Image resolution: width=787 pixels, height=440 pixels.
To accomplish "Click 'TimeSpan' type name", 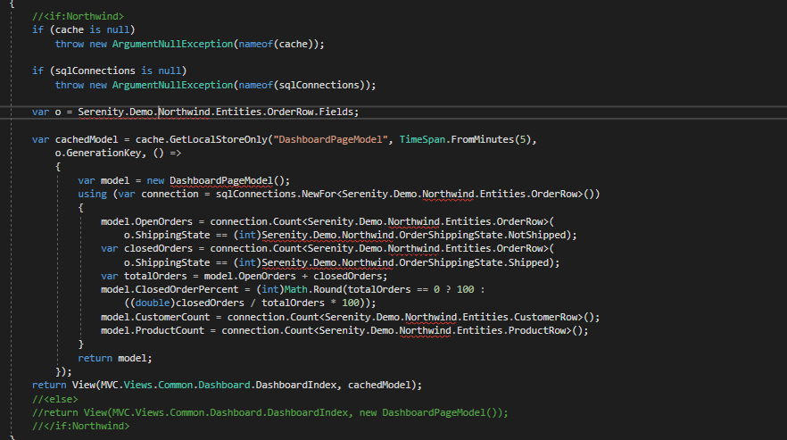I will pyautogui.click(x=422, y=139).
